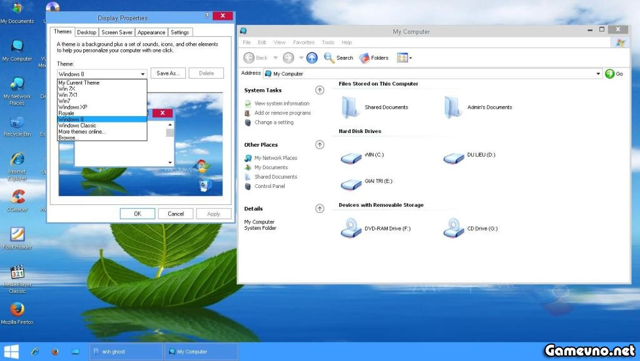The height and width of the screenshot is (361, 640).
Task: Open the Favorites menu in My Computer
Action: point(303,42)
